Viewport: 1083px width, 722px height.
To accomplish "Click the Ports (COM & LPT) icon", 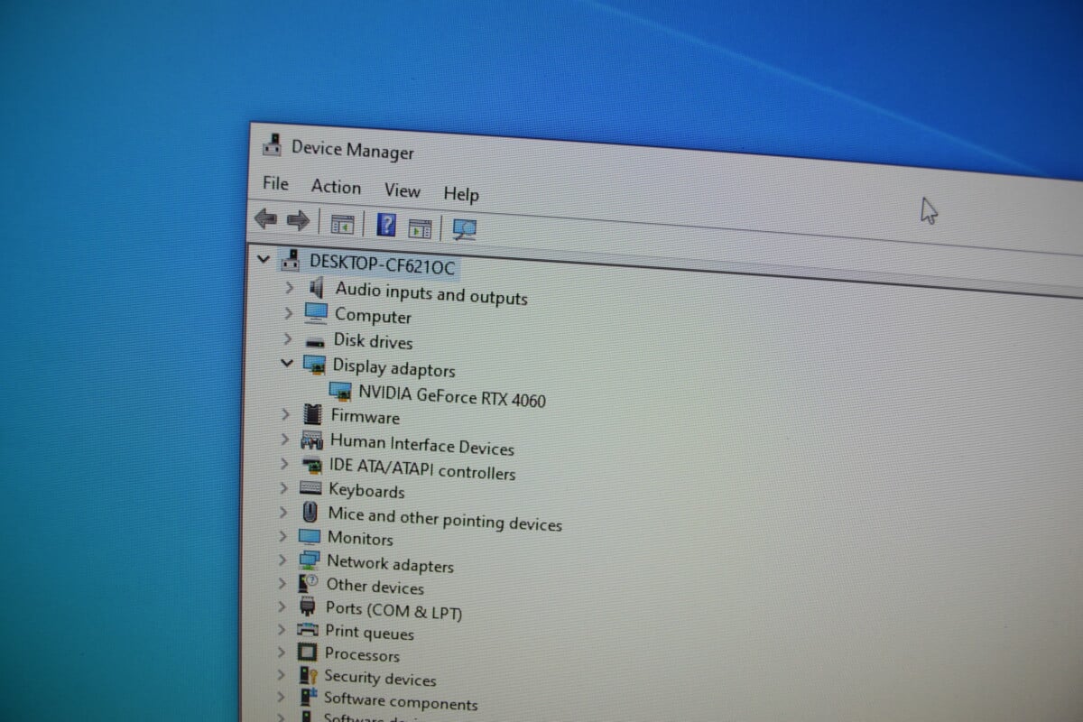I will 308,606.
